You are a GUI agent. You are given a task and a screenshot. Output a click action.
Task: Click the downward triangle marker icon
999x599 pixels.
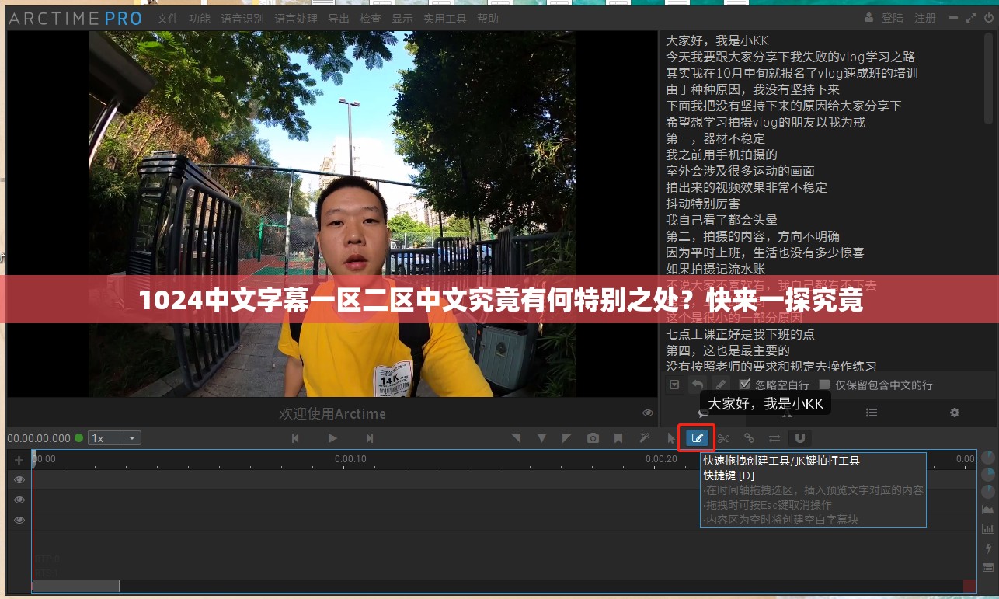pyautogui.click(x=541, y=438)
